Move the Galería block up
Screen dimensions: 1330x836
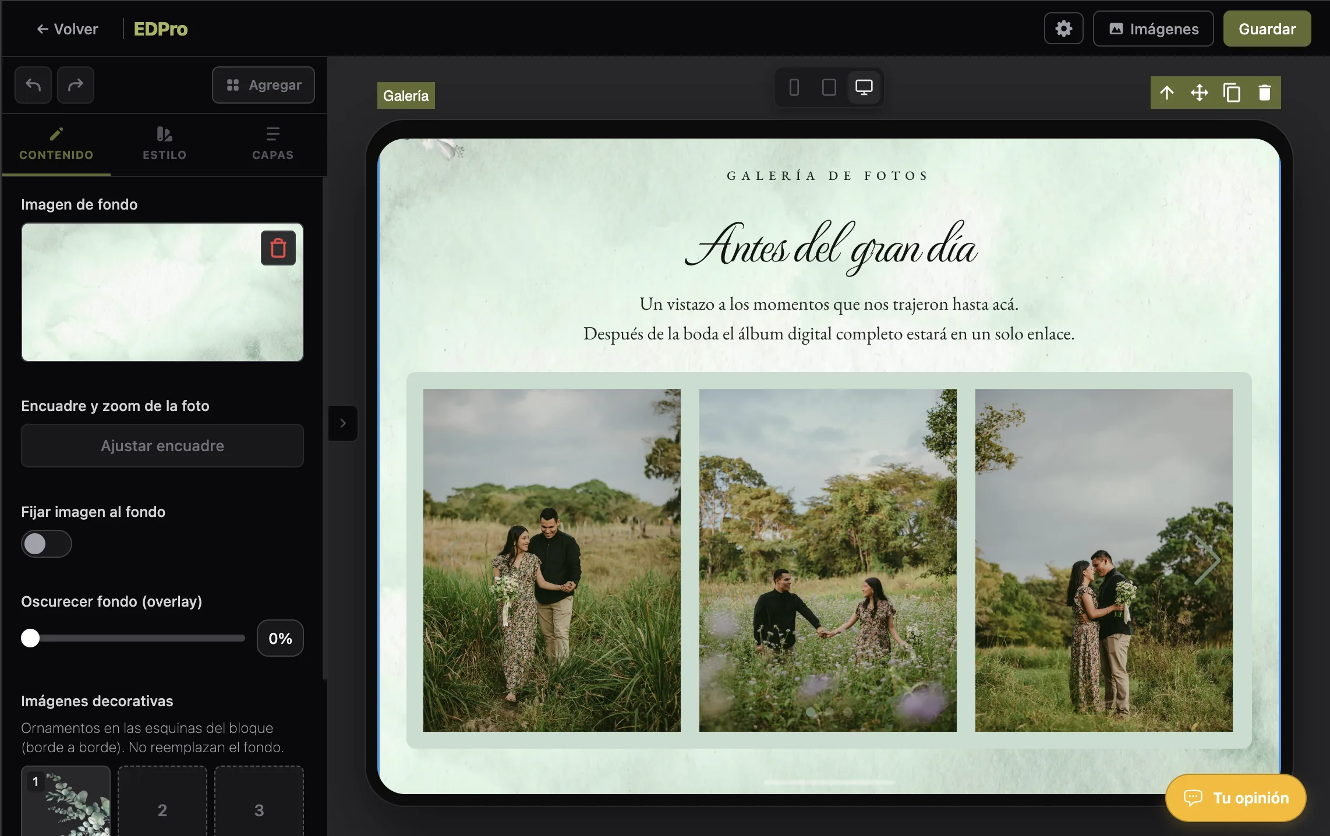tap(1167, 93)
